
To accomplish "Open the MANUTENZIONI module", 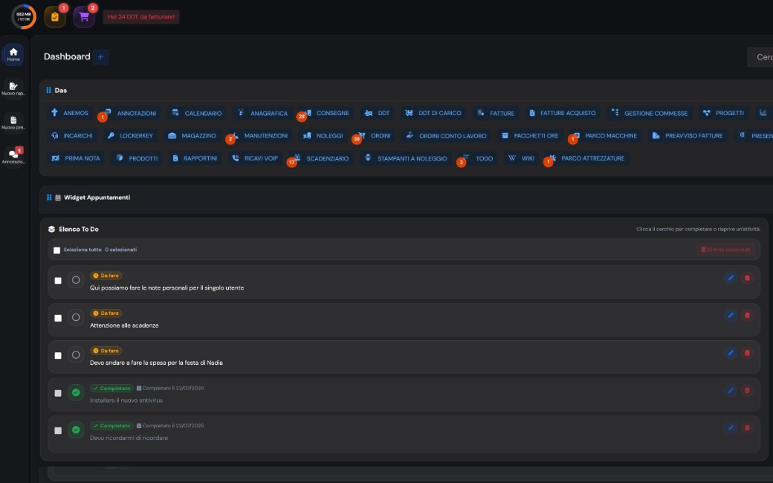I will 260,135.
